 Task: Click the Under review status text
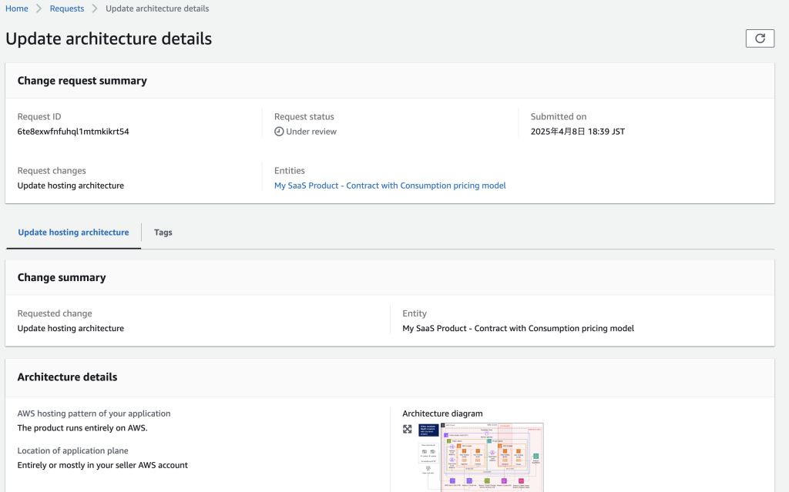pos(311,132)
